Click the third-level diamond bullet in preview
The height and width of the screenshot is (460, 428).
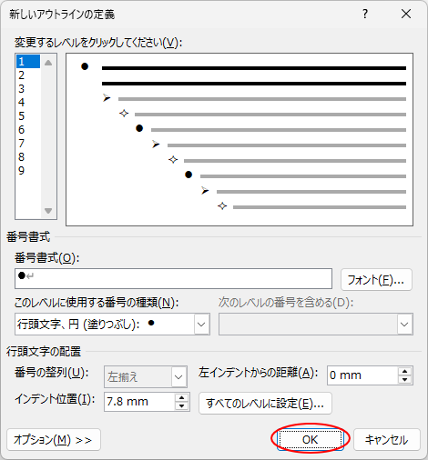coord(124,114)
